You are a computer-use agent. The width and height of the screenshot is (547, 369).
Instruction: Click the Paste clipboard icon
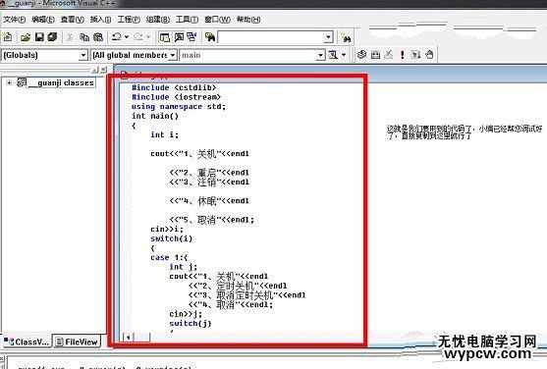pyautogui.click(x=98, y=37)
